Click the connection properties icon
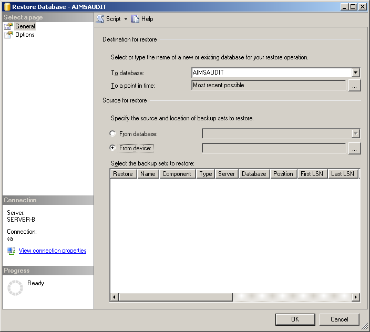Viewport: 370px width, 332px height. [11, 251]
